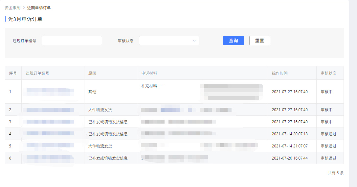Open the 审核状态 dropdown
Viewport: 357px width, 187px height.
169,41
